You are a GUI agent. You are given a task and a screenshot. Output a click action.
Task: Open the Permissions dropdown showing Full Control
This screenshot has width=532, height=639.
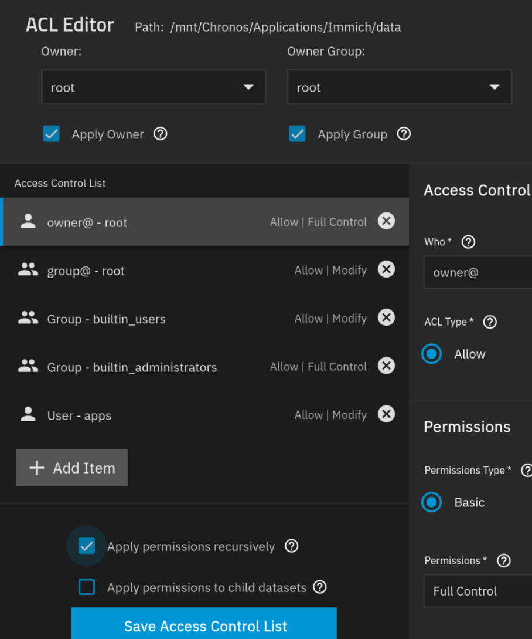(x=478, y=591)
